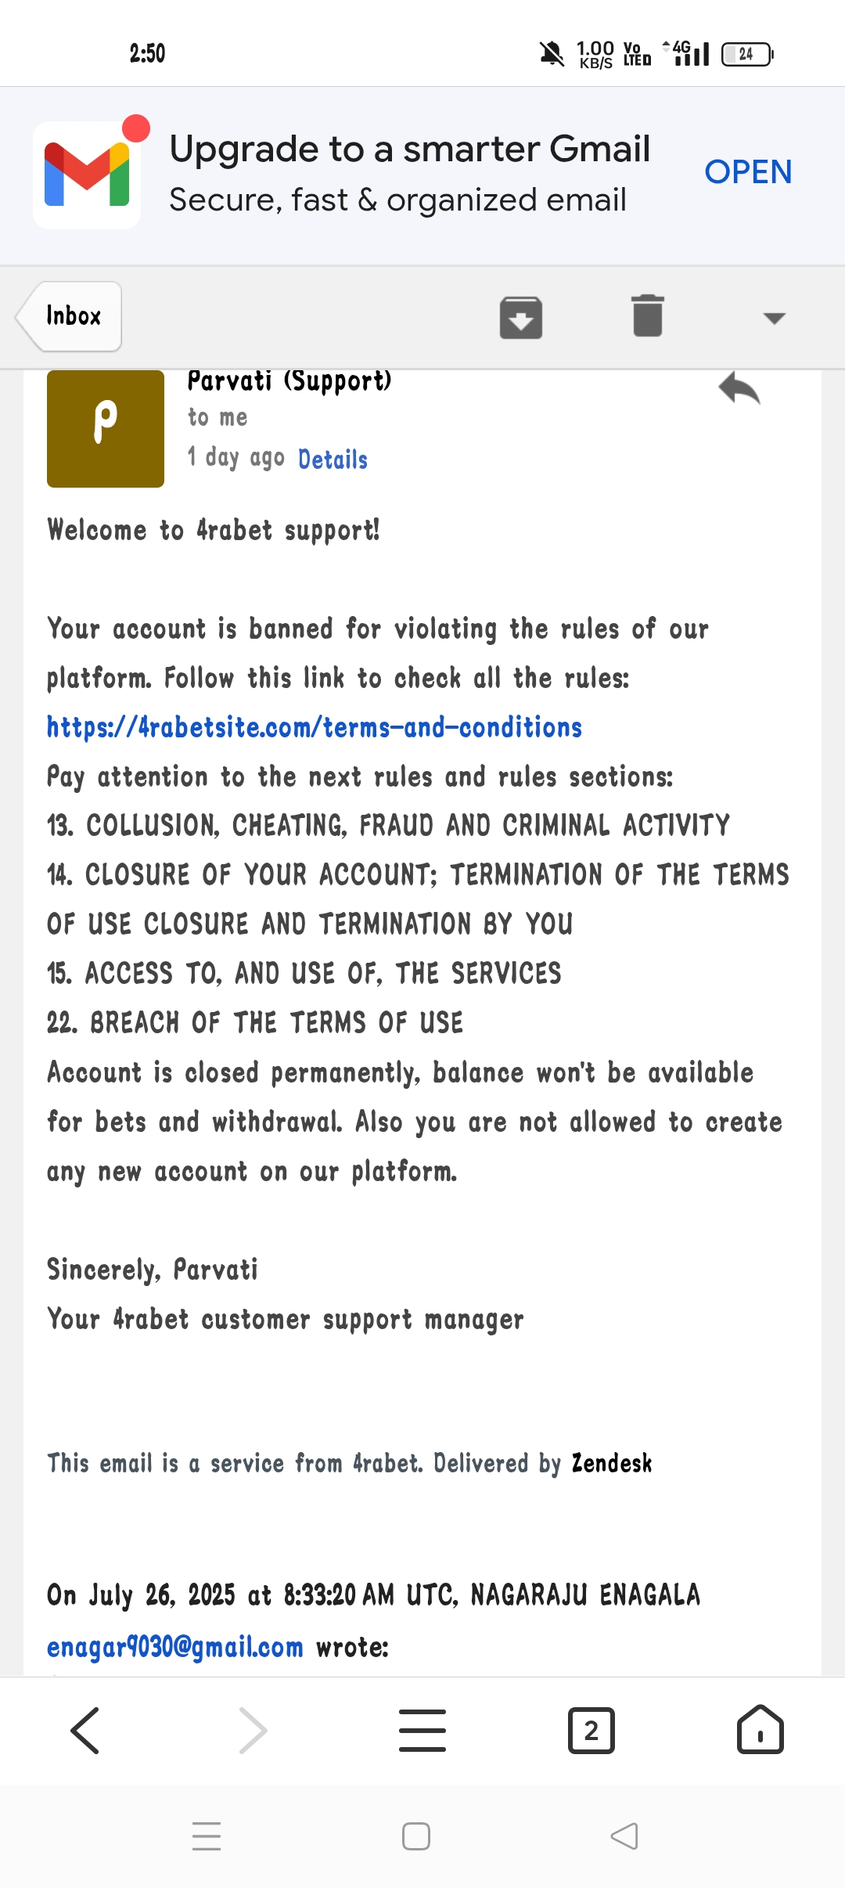Open enagar9030@gmail.com email link
This screenshot has height=1888, width=845.
point(174,1647)
